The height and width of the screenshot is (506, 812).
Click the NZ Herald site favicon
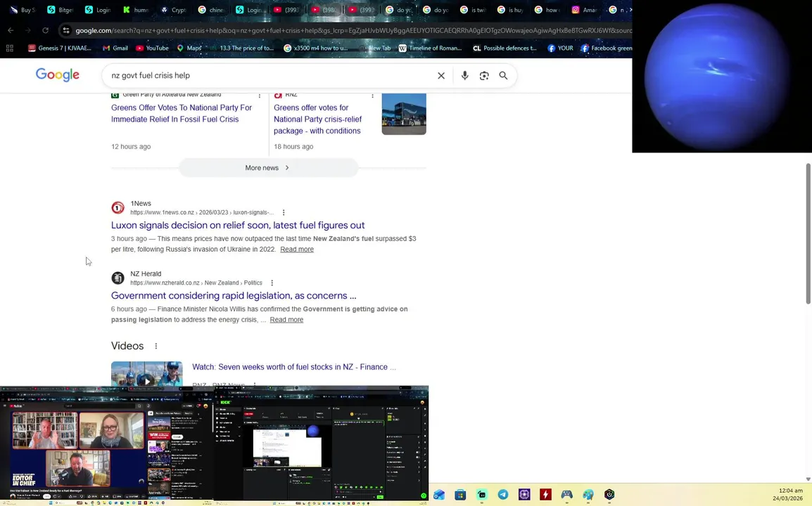coord(118,278)
